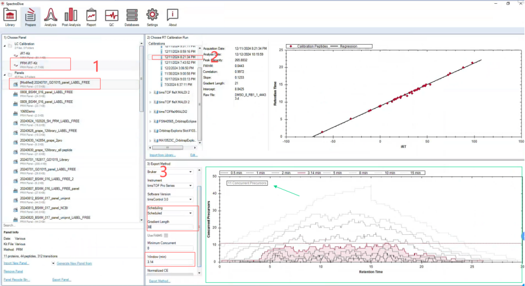This screenshot has width=525, height=286.
Task: Click the Window (min) input field
Action: coord(170,262)
